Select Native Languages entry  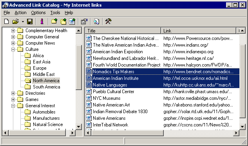click(x=110, y=85)
